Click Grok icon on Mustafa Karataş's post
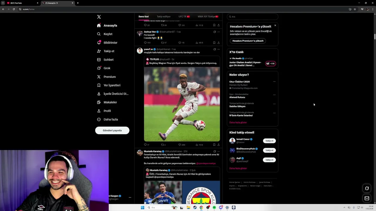Image resolution: width=376 pixels, height=211 pixels. click(214, 152)
